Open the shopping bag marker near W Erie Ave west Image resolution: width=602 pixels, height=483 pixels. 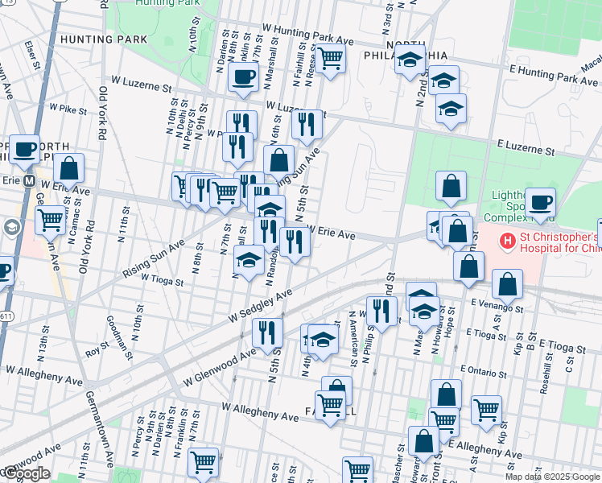69,171
